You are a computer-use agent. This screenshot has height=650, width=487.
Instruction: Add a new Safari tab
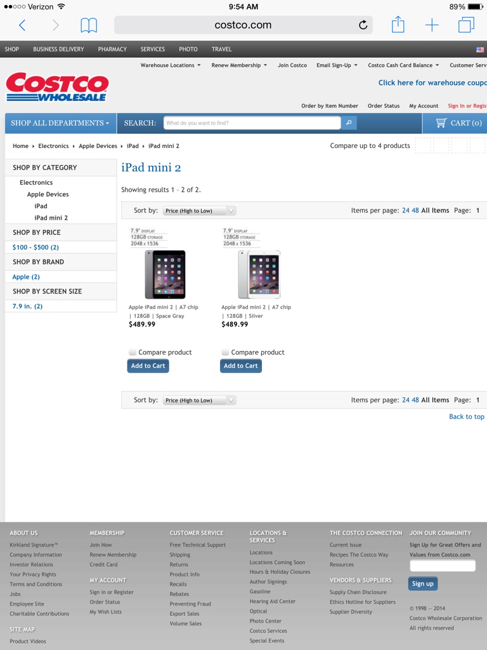pos(432,25)
